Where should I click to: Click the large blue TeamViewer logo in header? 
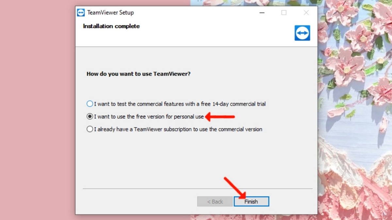302,33
